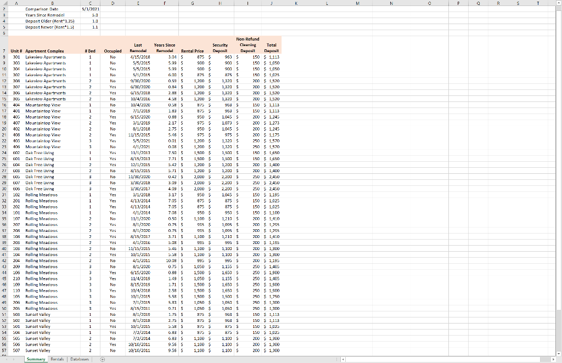Click the 'Apartment Complex' heading cell
This screenshot has width=562, height=363.
(52, 45)
